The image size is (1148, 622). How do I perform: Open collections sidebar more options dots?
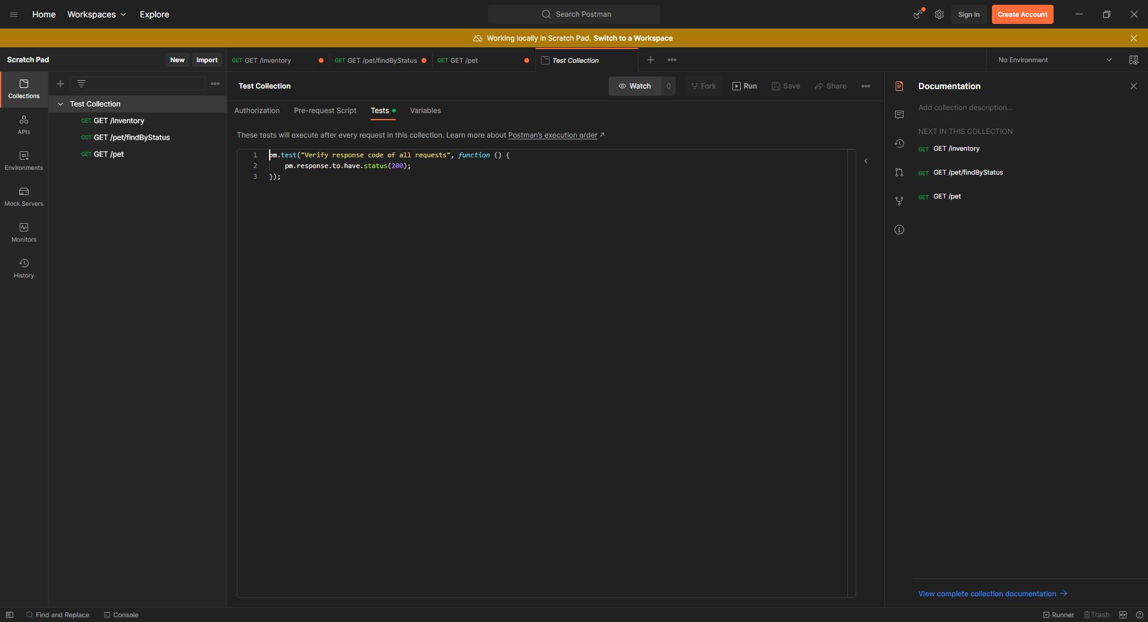(x=215, y=84)
